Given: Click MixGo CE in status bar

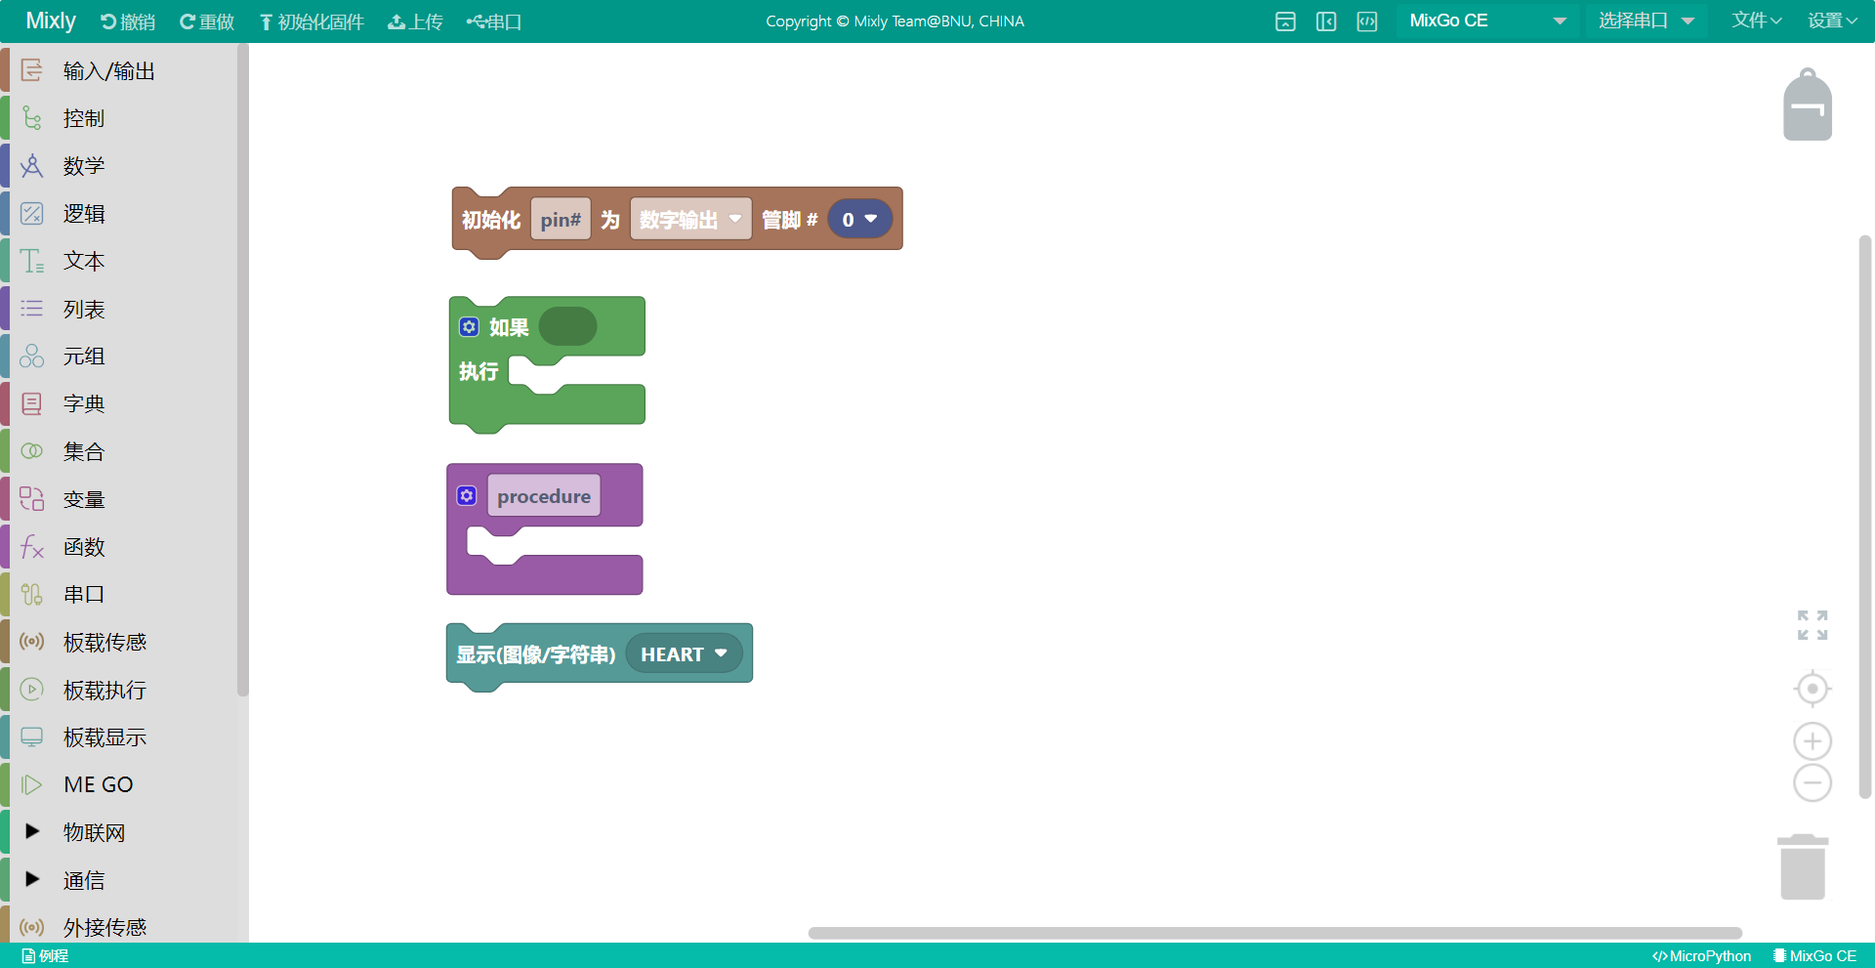Looking at the screenshot, I should pyautogui.click(x=1814, y=956).
